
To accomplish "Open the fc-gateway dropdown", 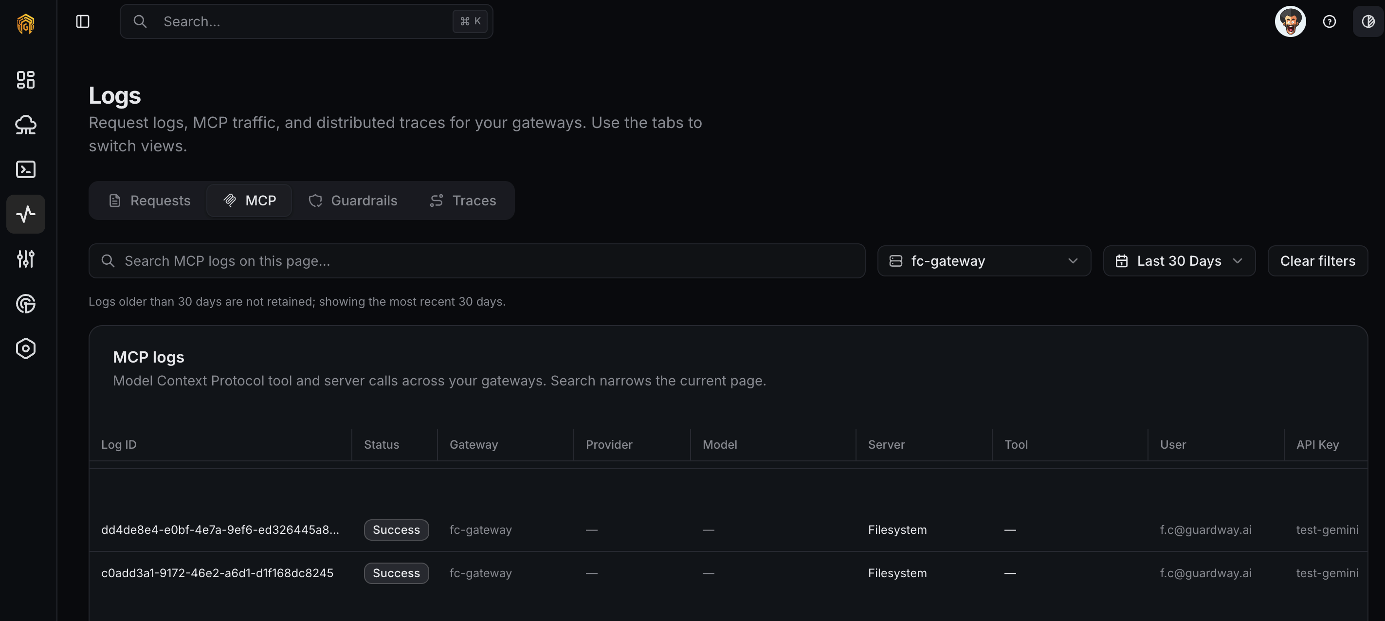I will tap(984, 261).
